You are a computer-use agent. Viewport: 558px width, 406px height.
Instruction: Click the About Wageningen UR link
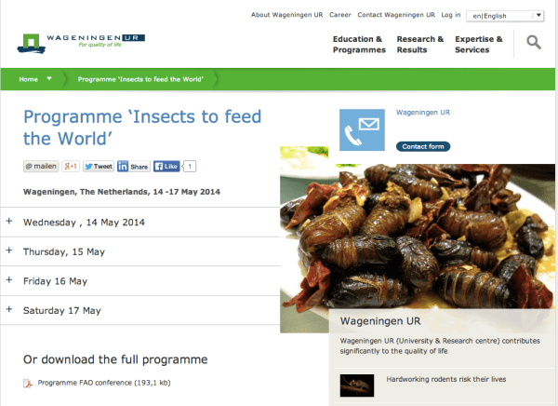pyautogui.click(x=286, y=15)
